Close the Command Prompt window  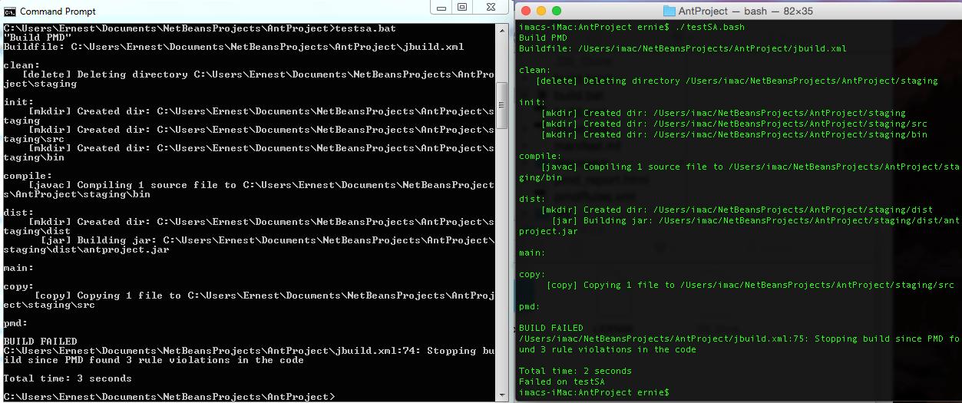point(492,8)
